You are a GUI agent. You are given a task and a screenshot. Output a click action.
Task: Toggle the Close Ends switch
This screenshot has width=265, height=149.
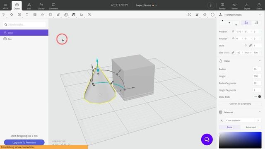258,96
